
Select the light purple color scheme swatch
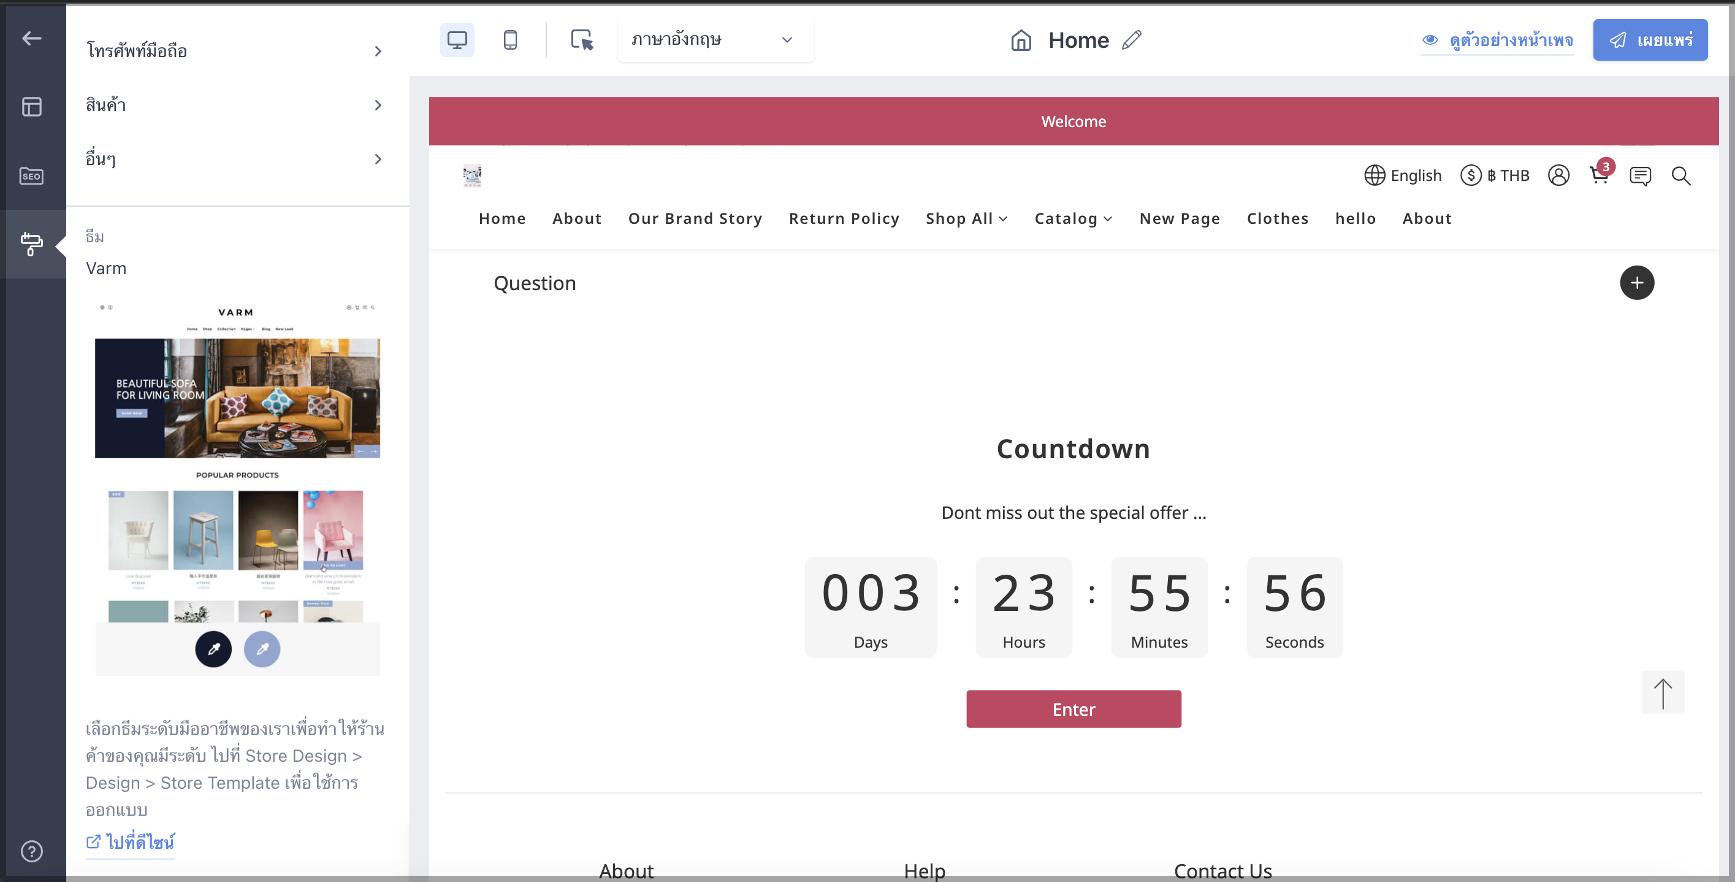tap(262, 650)
